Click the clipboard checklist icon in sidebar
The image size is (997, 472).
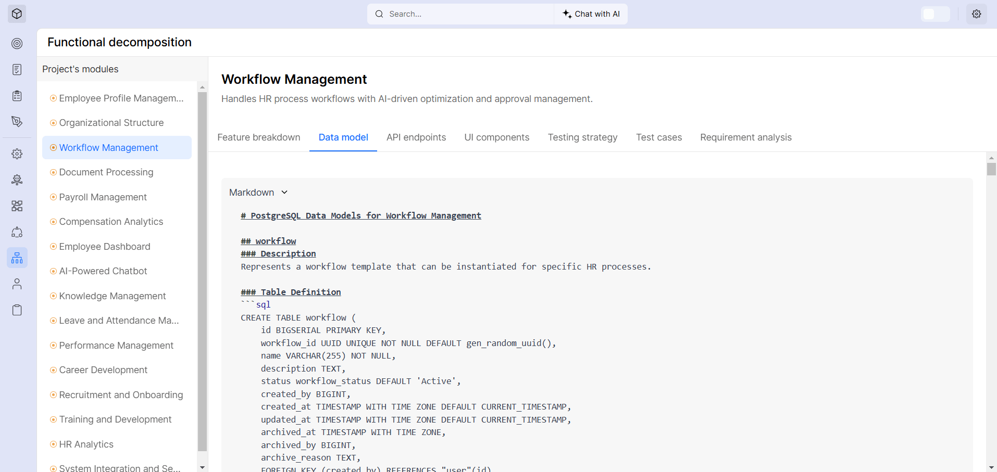(x=17, y=96)
